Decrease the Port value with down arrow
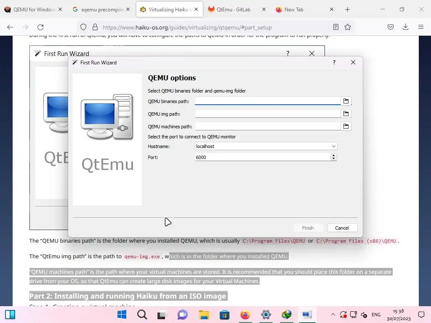The height and width of the screenshot is (323, 431). [333, 159]
